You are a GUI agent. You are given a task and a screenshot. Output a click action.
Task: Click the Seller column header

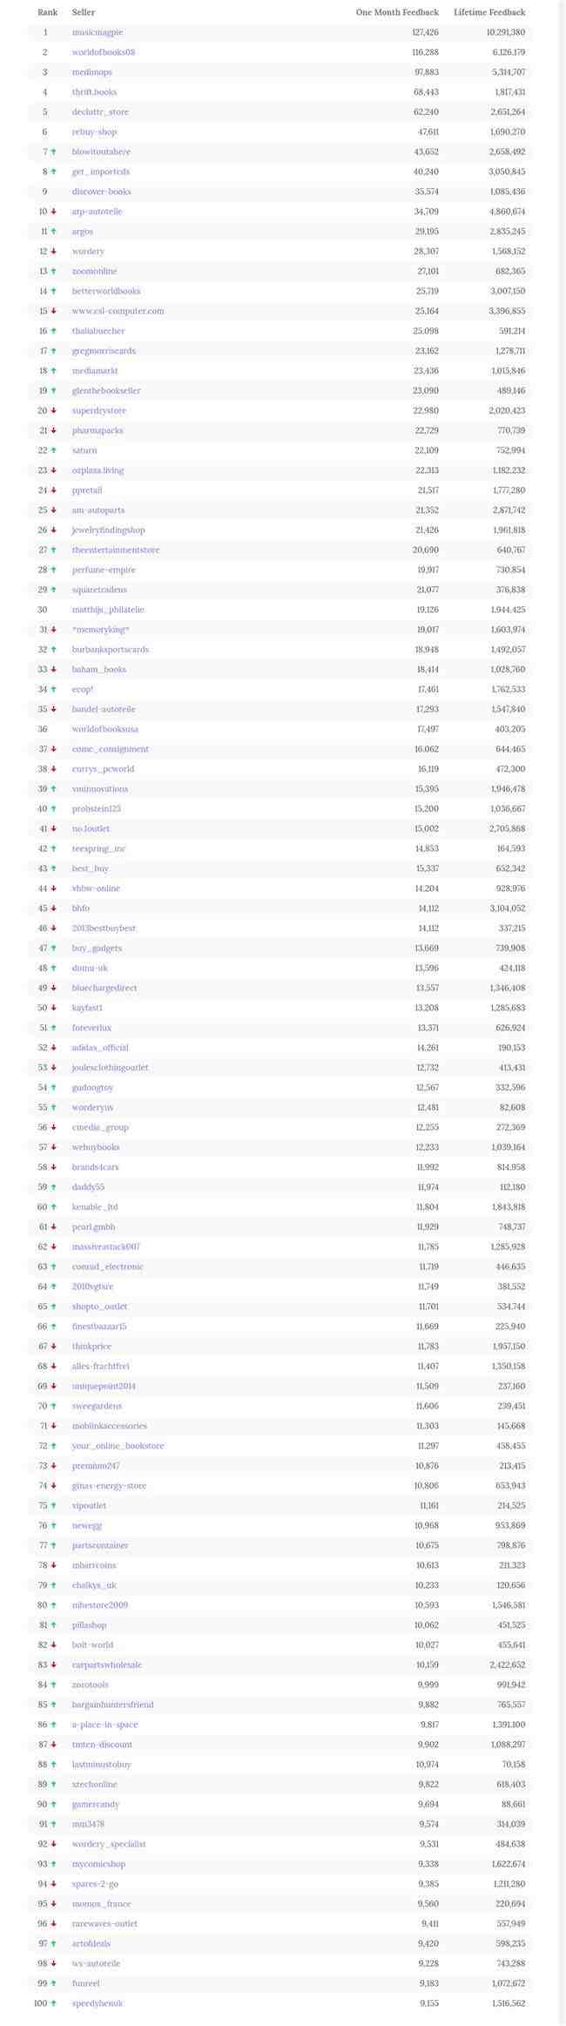click(x=84, y=12)
